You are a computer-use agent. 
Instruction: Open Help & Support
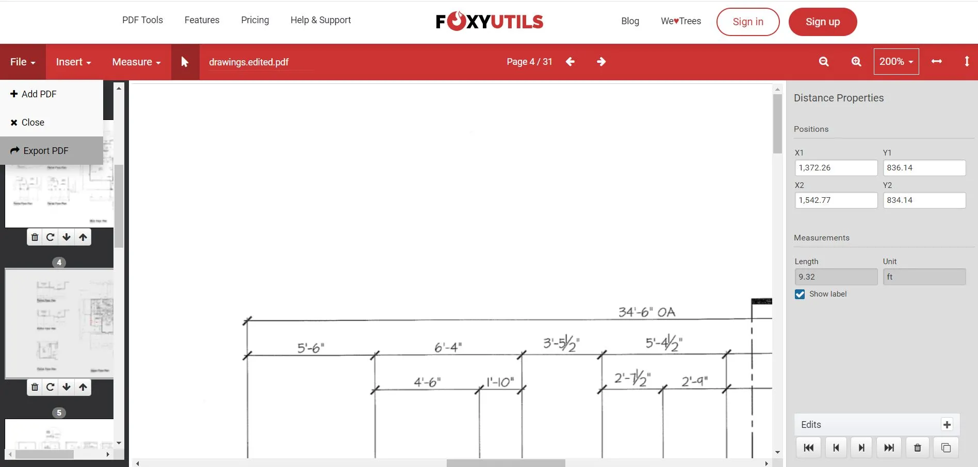tap(320, 20)
